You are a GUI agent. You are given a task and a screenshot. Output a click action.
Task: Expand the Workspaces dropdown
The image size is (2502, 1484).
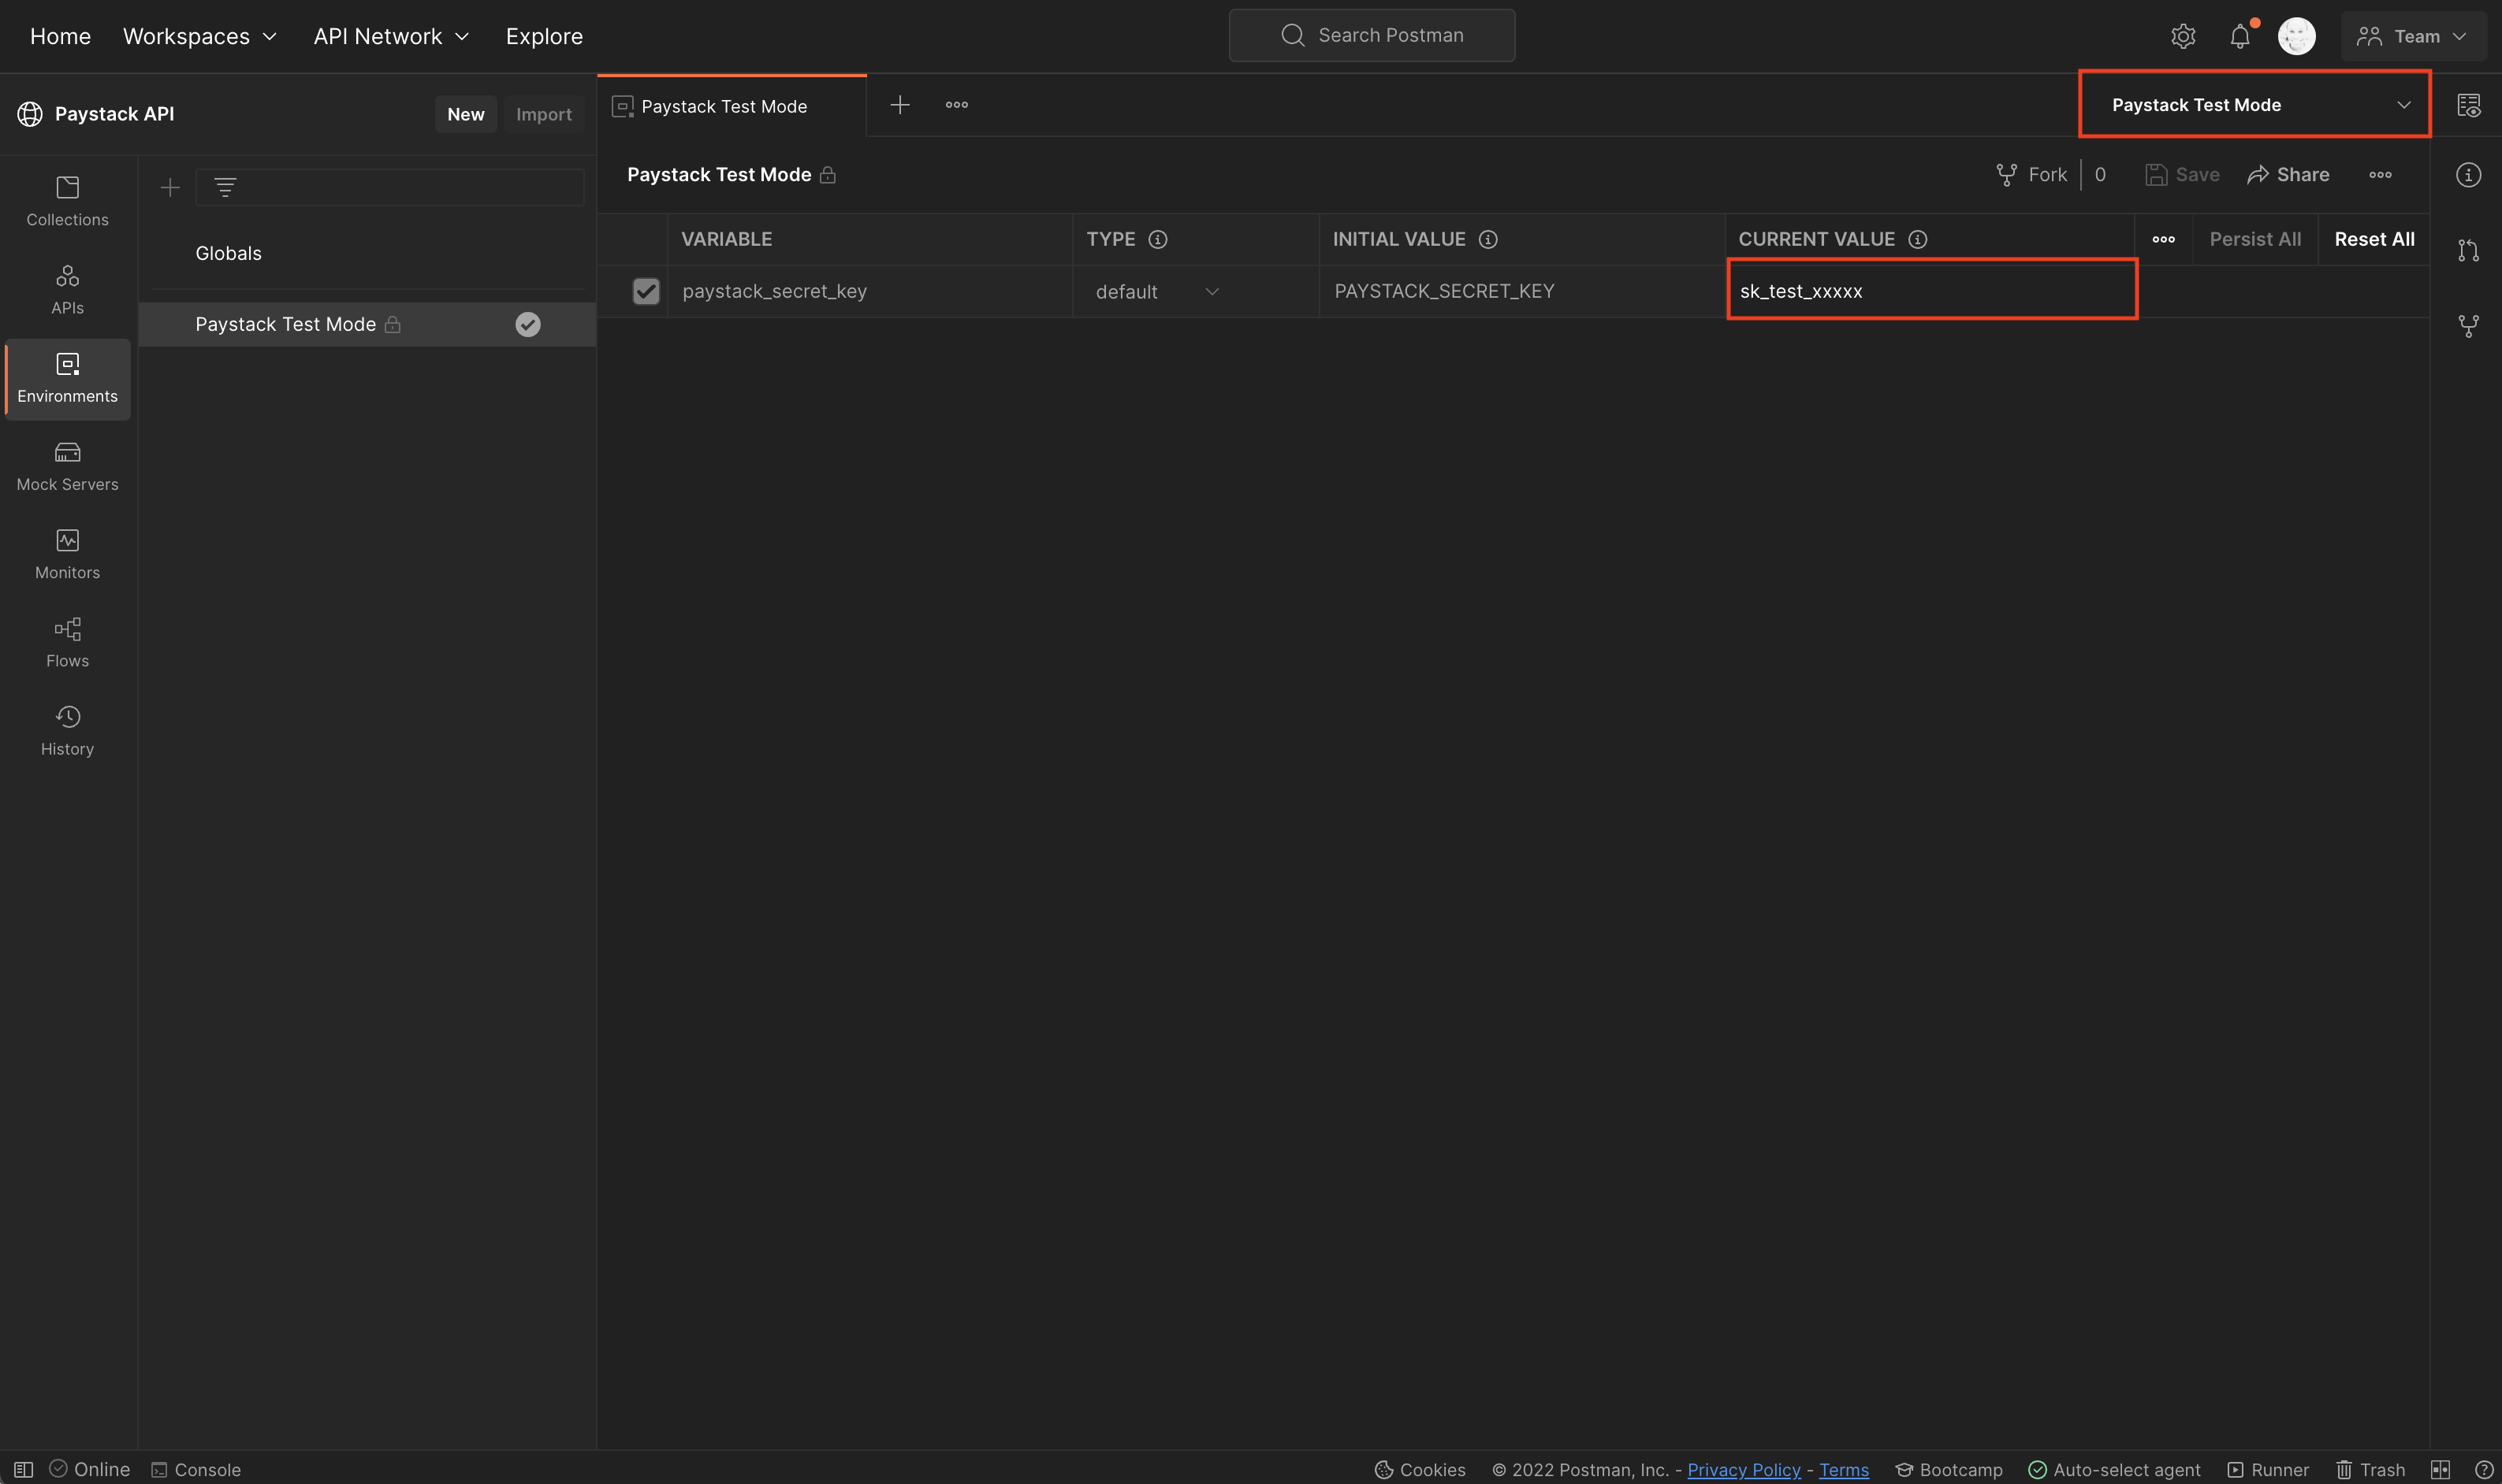(199, 36)
